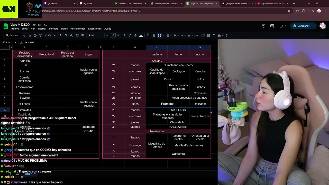Select the SIX FLAGS merged cell

(178, 110)
